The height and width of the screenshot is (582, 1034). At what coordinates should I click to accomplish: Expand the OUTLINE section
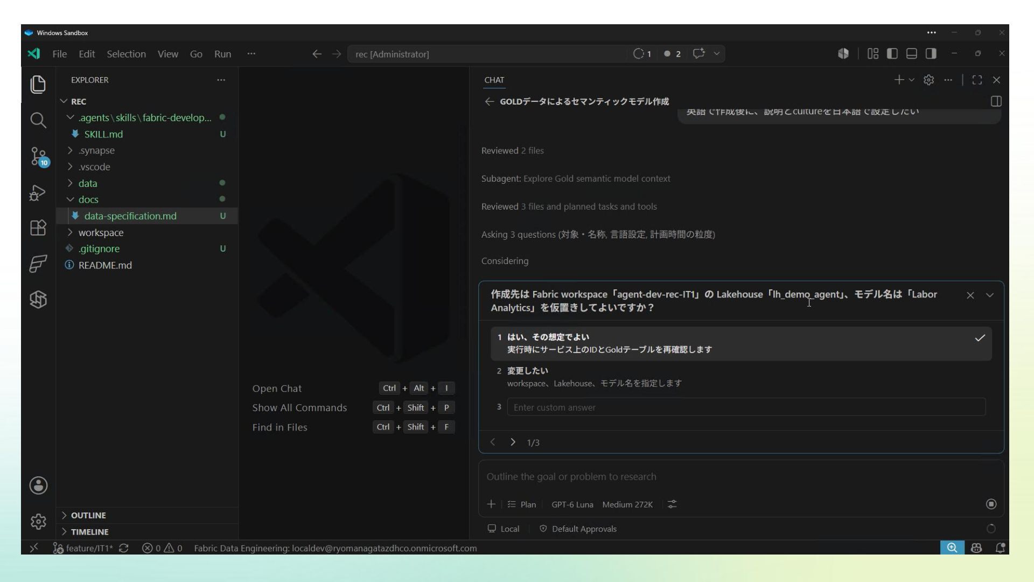click(88, 515)
